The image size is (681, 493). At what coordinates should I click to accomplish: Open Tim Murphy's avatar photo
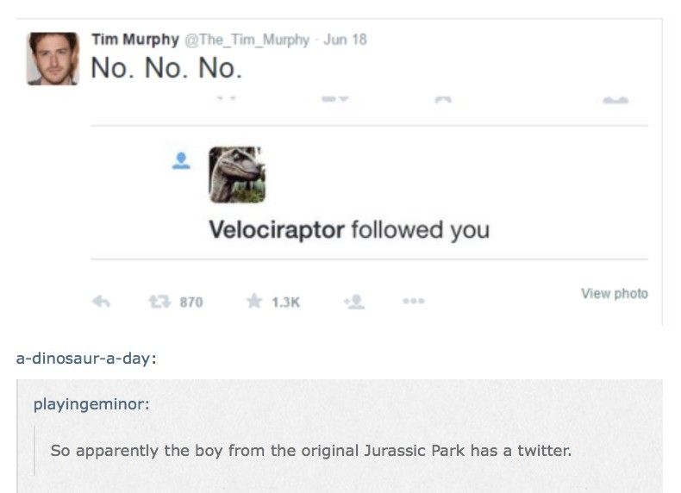53,59
